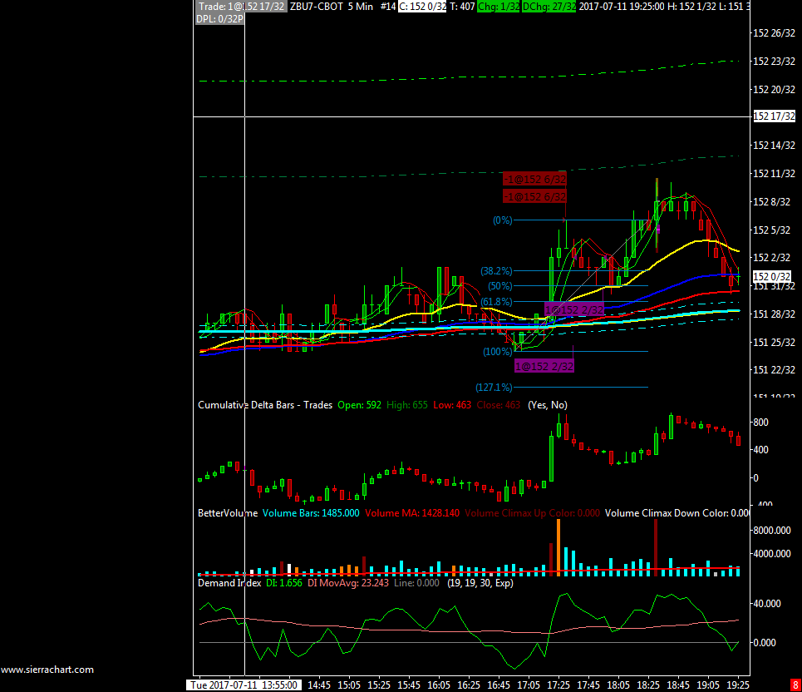Click the current price '152 0/32' scale label

(x=772, y=276)
